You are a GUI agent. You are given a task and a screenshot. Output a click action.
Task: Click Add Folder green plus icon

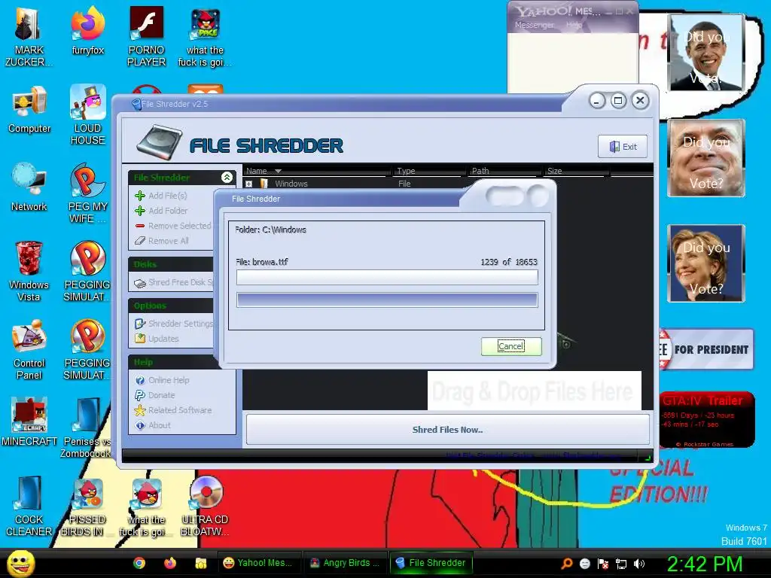[x=140, y=211]
